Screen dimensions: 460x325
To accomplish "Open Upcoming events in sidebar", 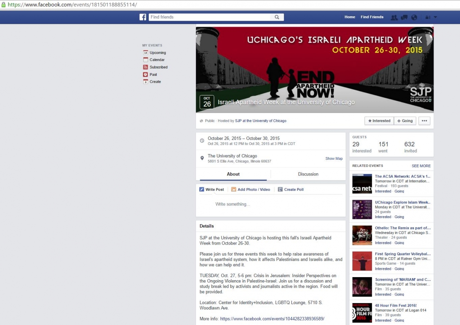I will point(158,53).
